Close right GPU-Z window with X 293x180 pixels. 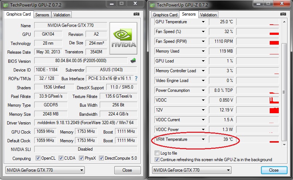282,4
